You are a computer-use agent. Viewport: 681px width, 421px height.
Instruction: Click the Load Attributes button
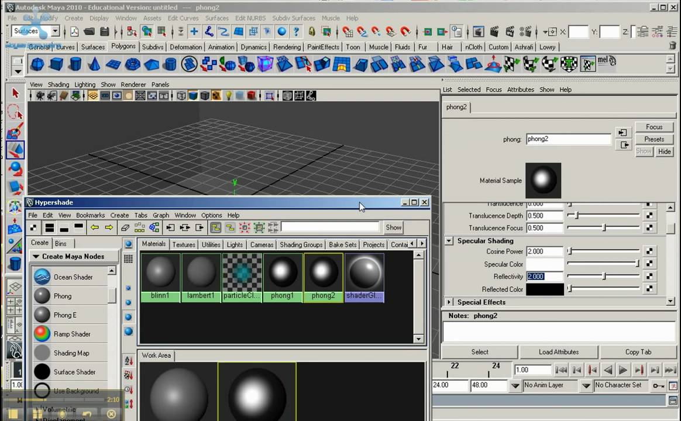[x=559, y=352]
